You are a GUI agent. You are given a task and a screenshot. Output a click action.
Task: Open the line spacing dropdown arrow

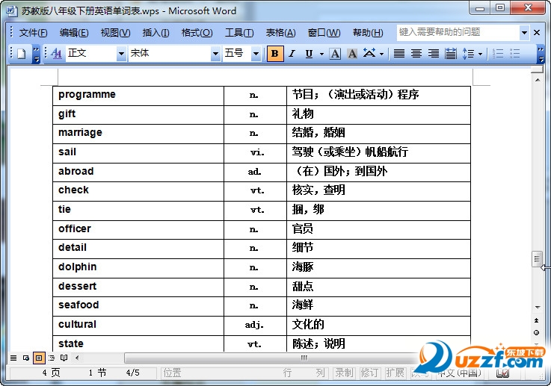481,54
